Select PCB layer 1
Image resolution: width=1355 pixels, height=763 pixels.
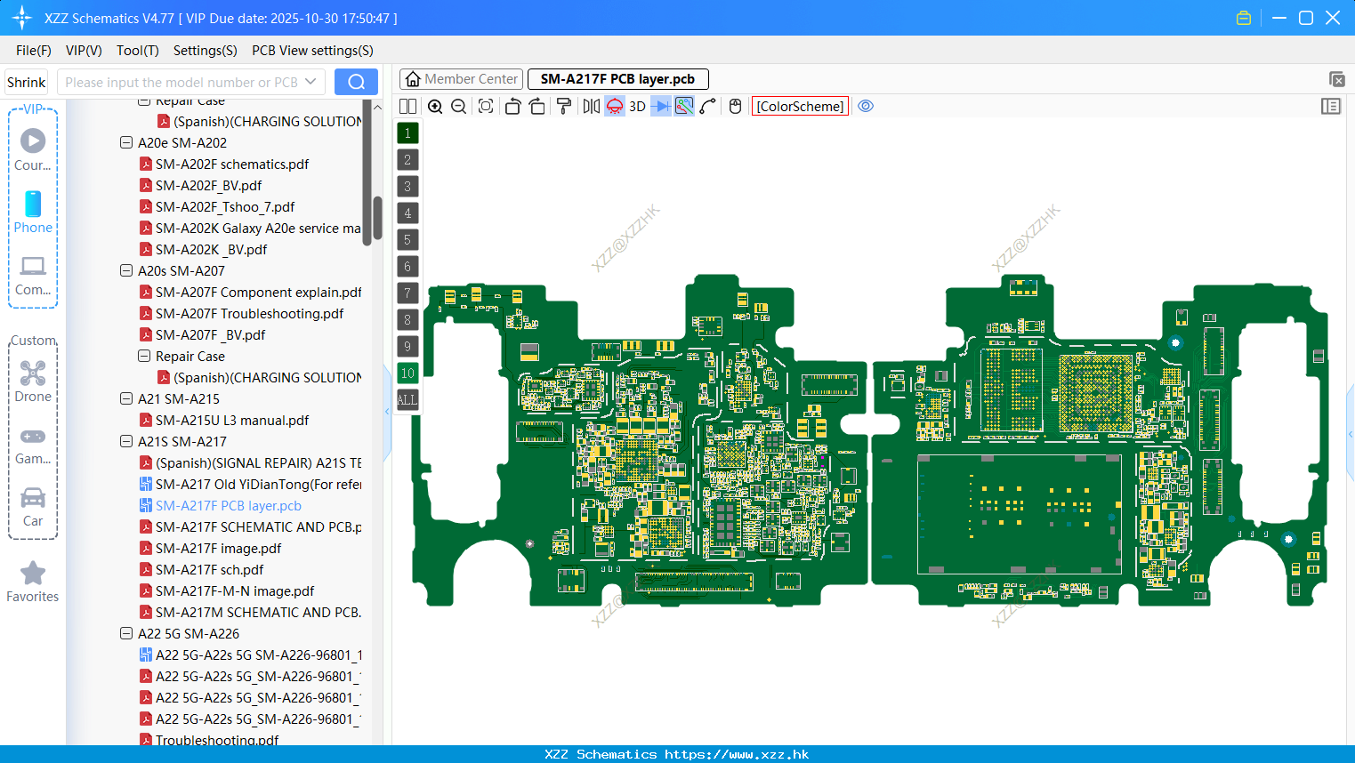pos(407,133)
